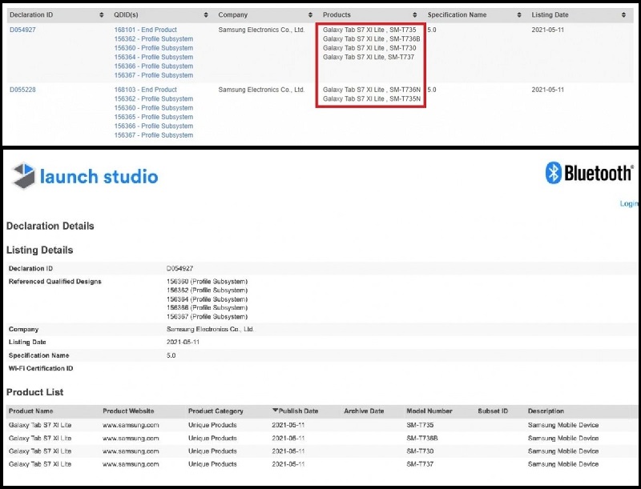Viewport: 641px width, 489px height.
Task: Click 156360 (Profile Subsystem) in referenced designs
Action: [207, 281]
